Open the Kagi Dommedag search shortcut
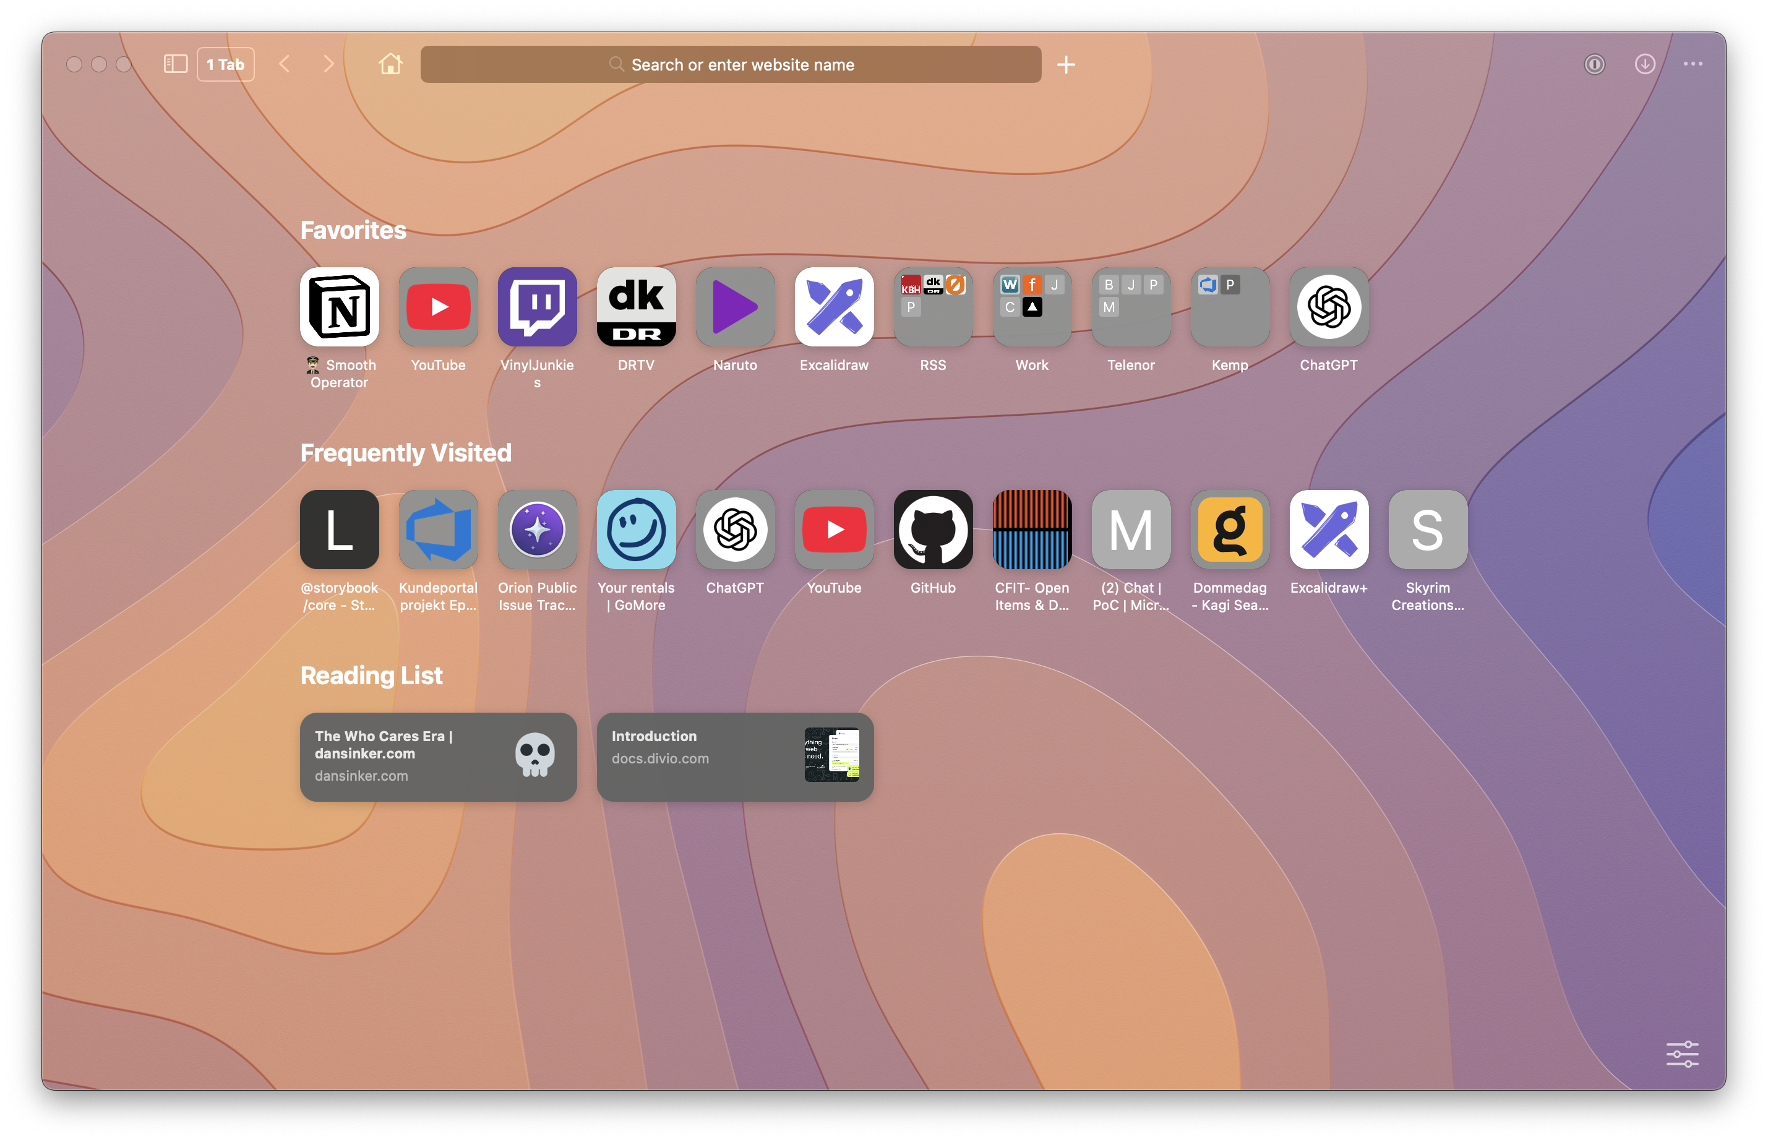The width and height of the screenshot is (1768, 1142). pyautogui.click(x=1229, y=530)
